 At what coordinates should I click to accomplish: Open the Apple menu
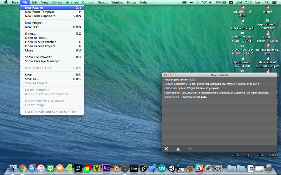6,2
